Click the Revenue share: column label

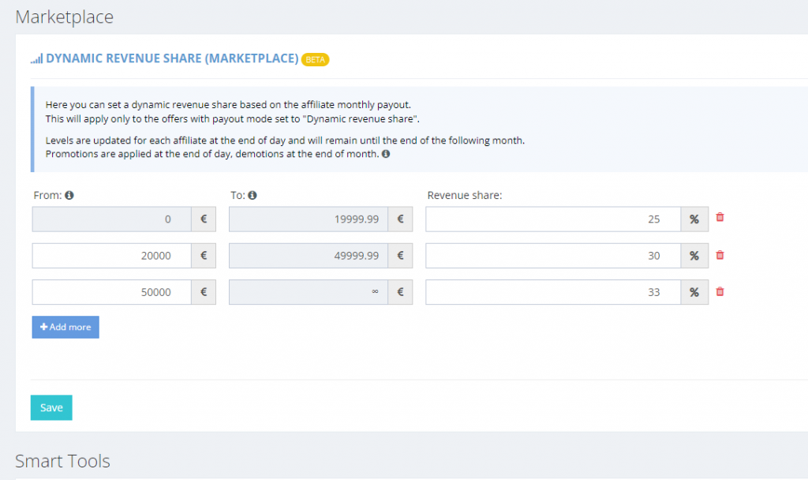[x=464, y=196]
